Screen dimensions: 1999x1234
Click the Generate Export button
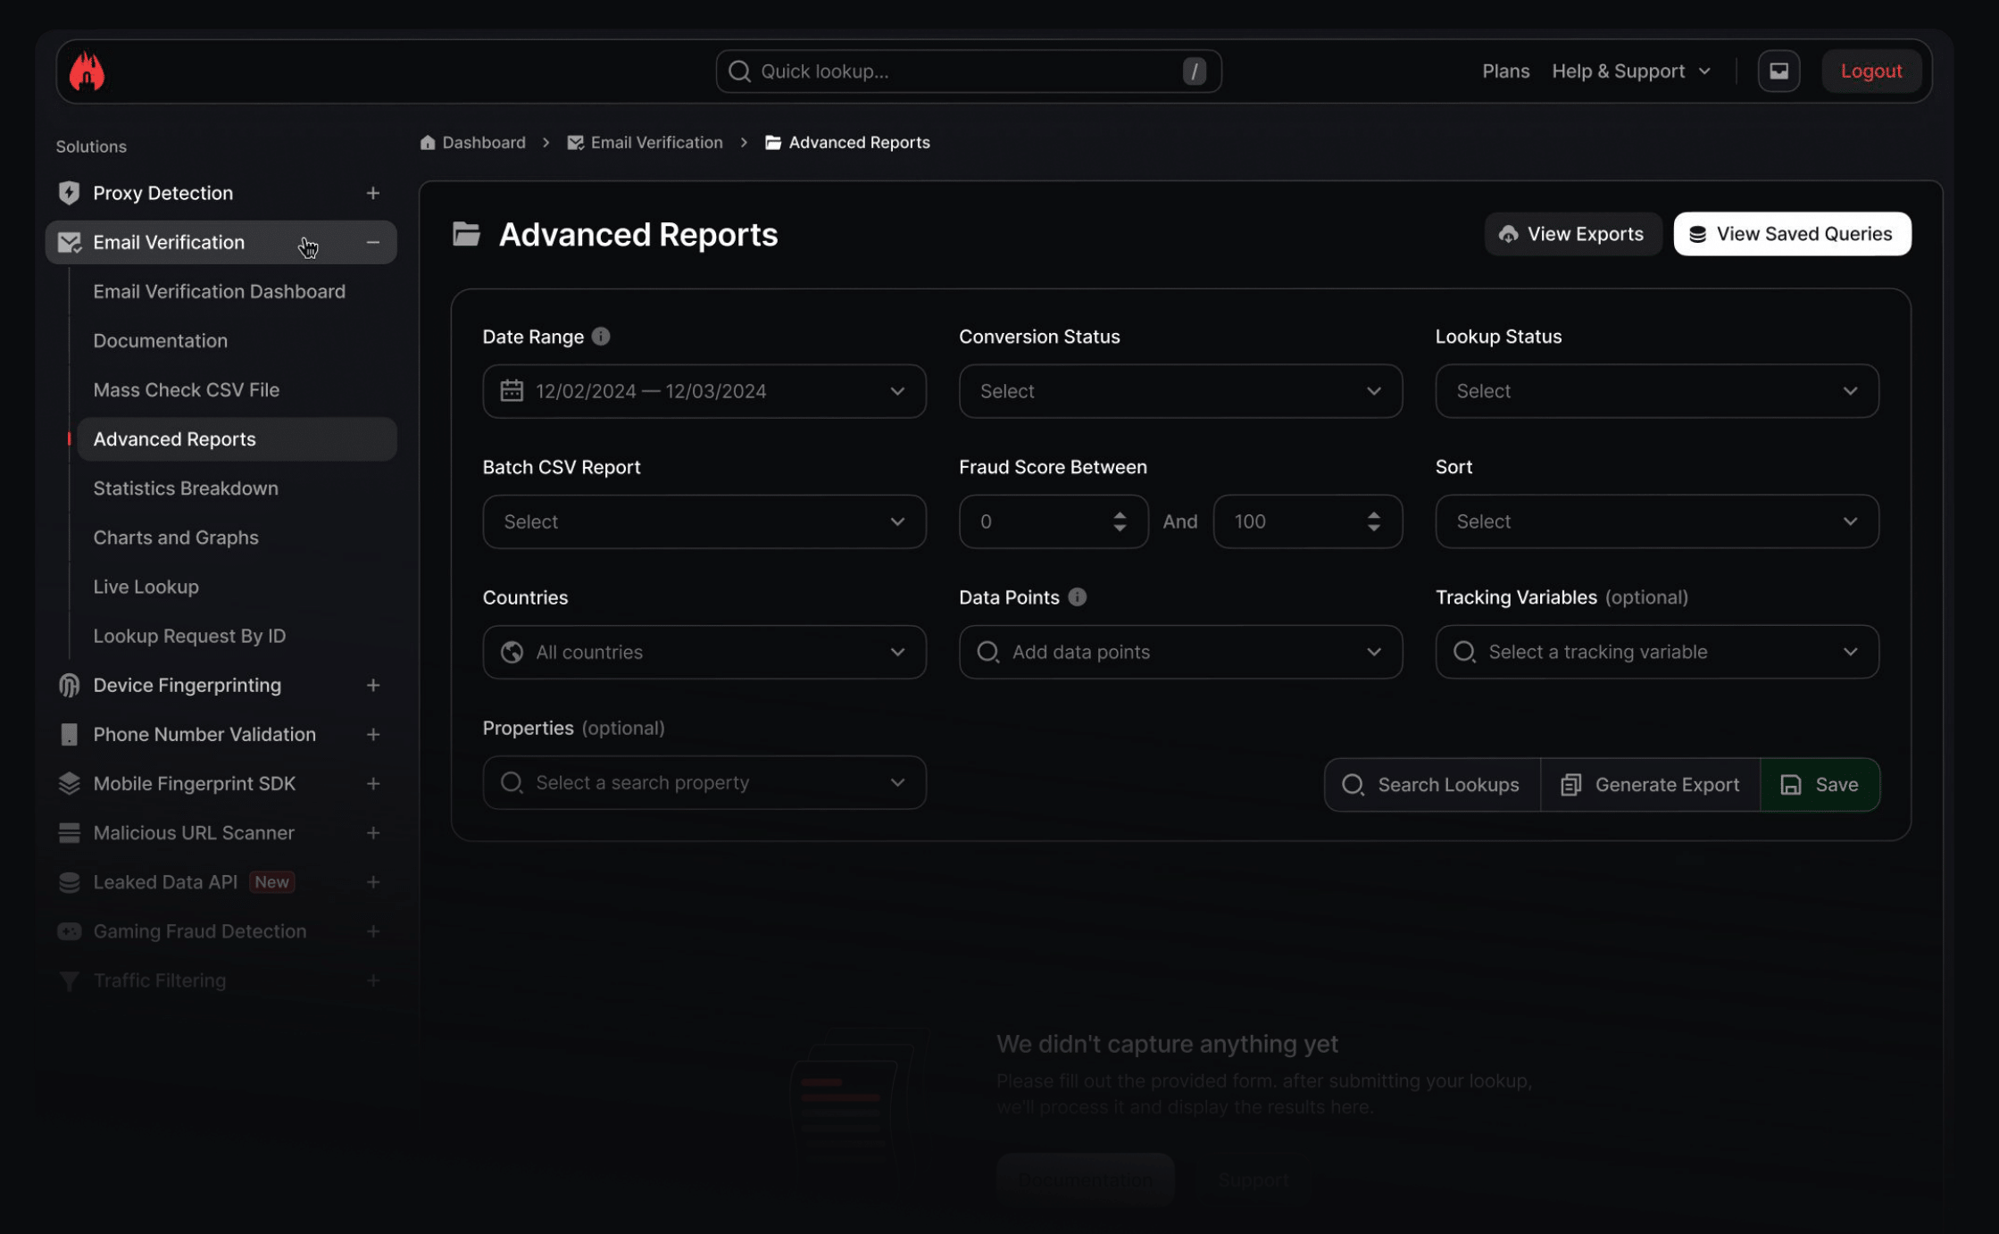[1650, 785]
